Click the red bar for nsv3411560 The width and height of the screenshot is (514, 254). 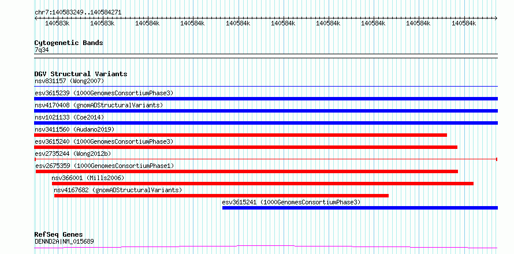[241, 135]
